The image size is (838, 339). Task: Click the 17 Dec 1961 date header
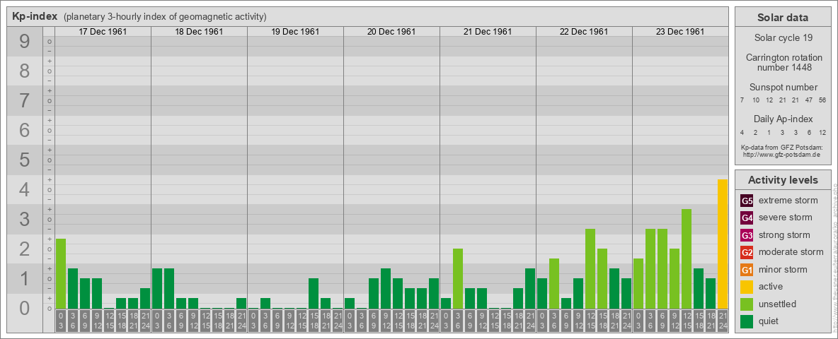(x=103, y=32)
